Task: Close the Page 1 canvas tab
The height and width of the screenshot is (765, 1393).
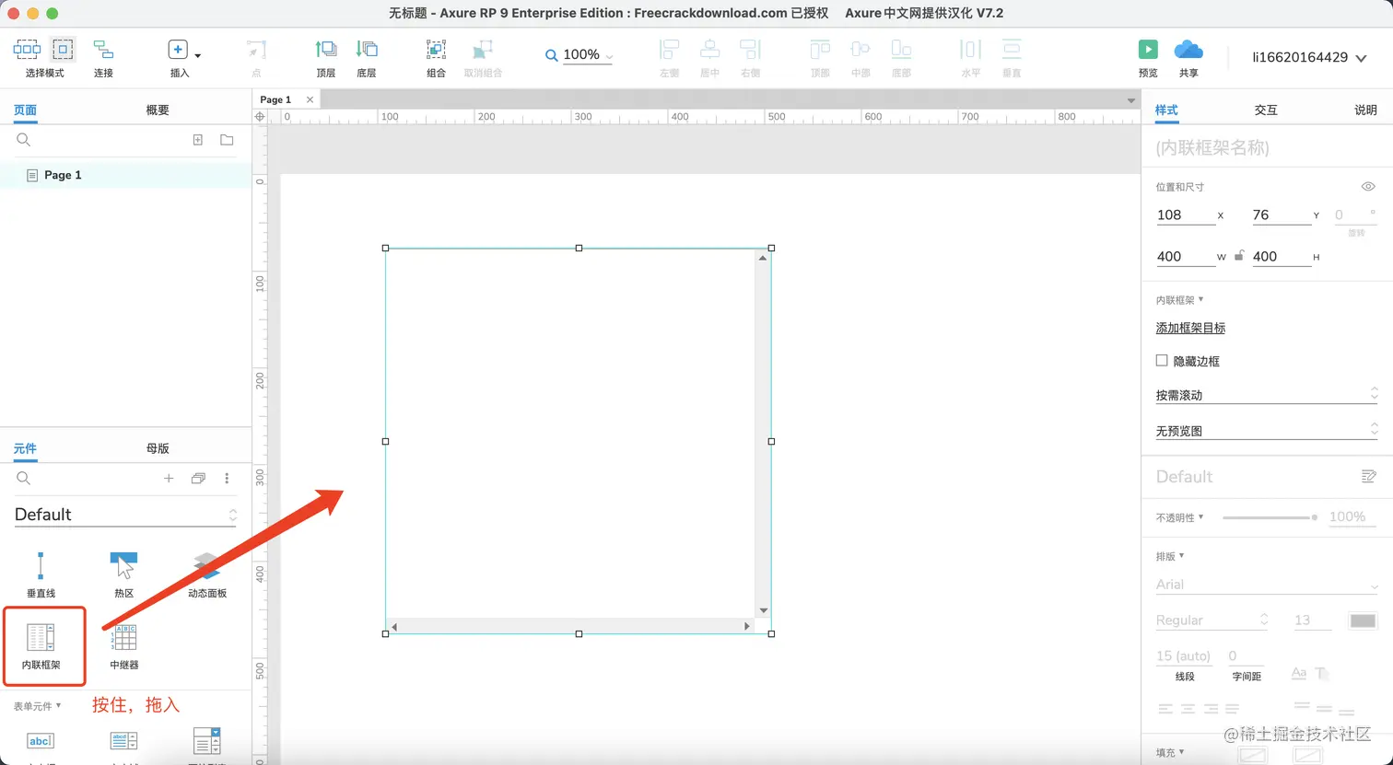Action: (310, 99)
